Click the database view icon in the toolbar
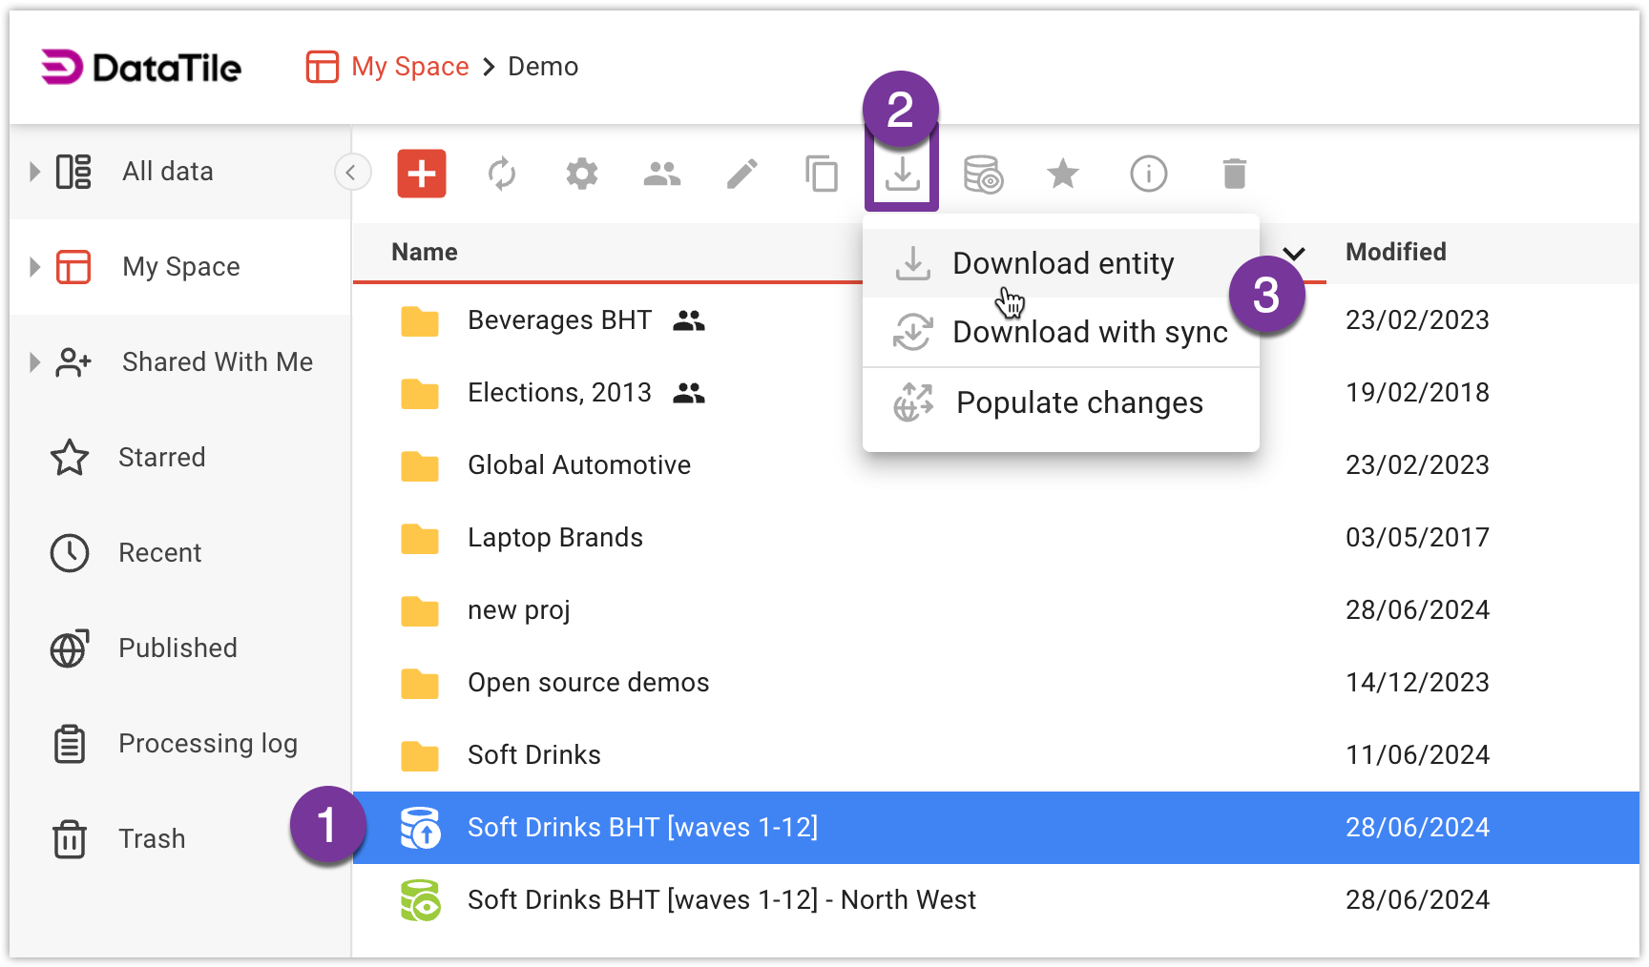The height and width of the screenshot is (967, 1649). (983, 174)
